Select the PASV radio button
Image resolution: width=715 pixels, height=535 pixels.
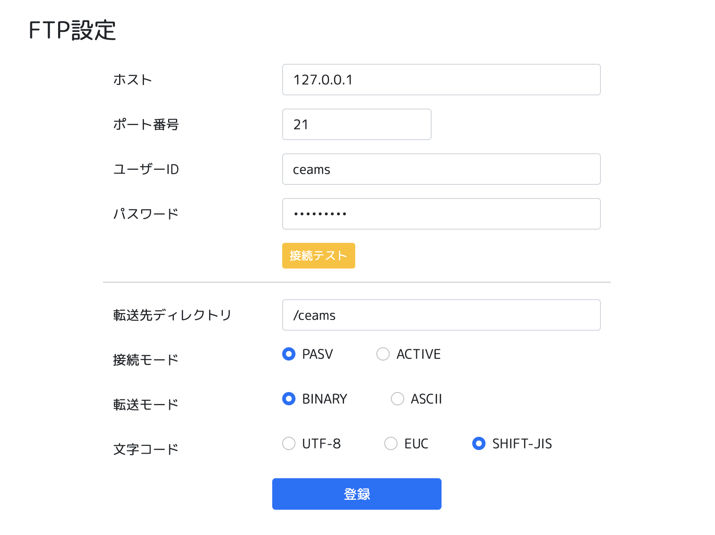289,354
